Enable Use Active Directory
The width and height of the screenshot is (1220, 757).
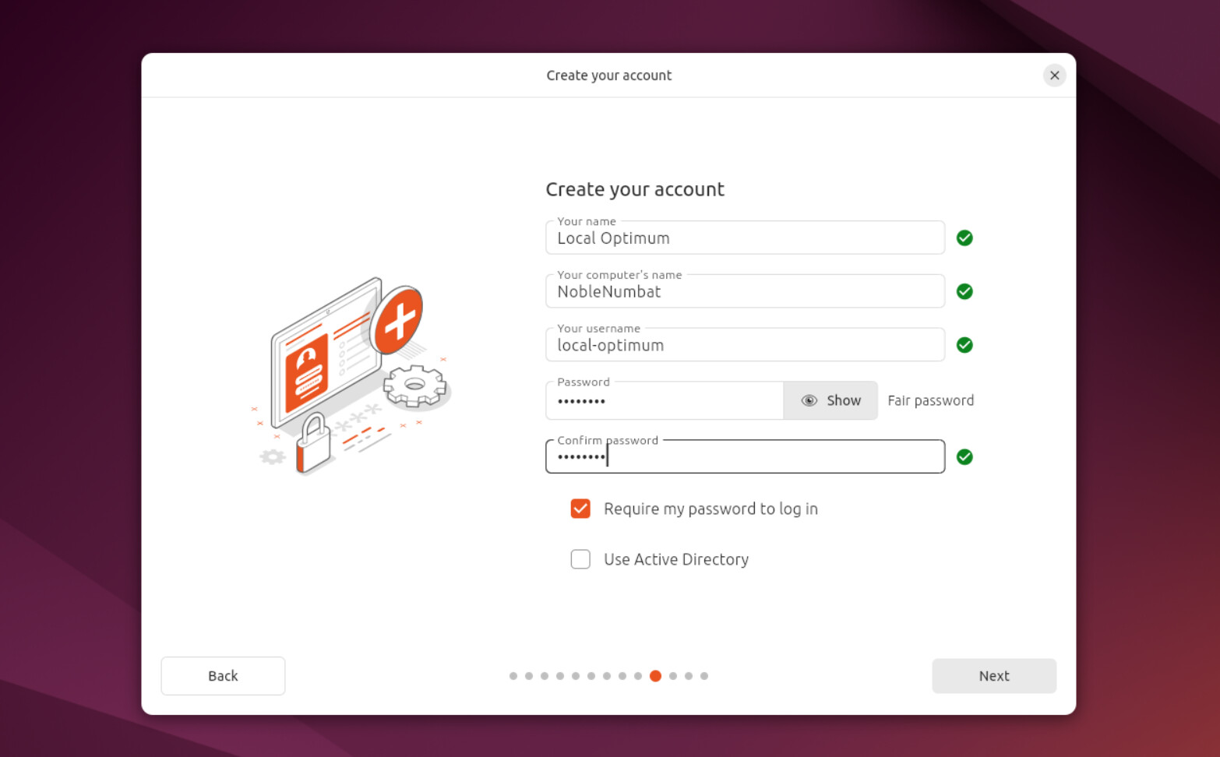pos(580,559)
